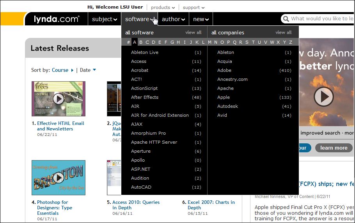This screenshot has width=355, height=223.
Task: Filter software by letter B
Action: pos(141,42)
